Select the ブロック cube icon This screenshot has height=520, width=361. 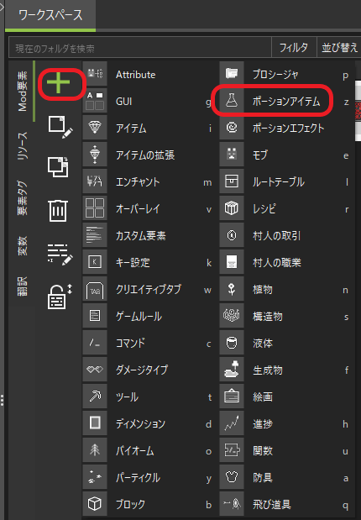[x=95, y=504]
